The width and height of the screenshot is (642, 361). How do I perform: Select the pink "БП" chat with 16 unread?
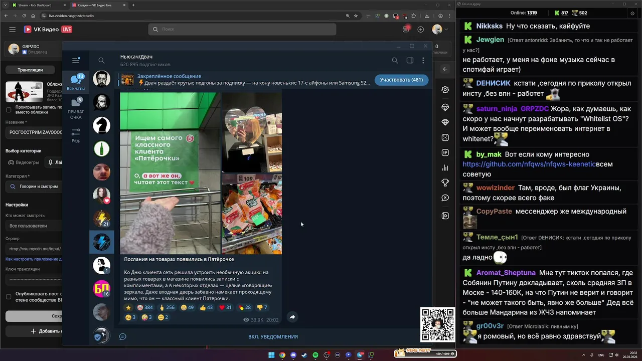[102, 288]
